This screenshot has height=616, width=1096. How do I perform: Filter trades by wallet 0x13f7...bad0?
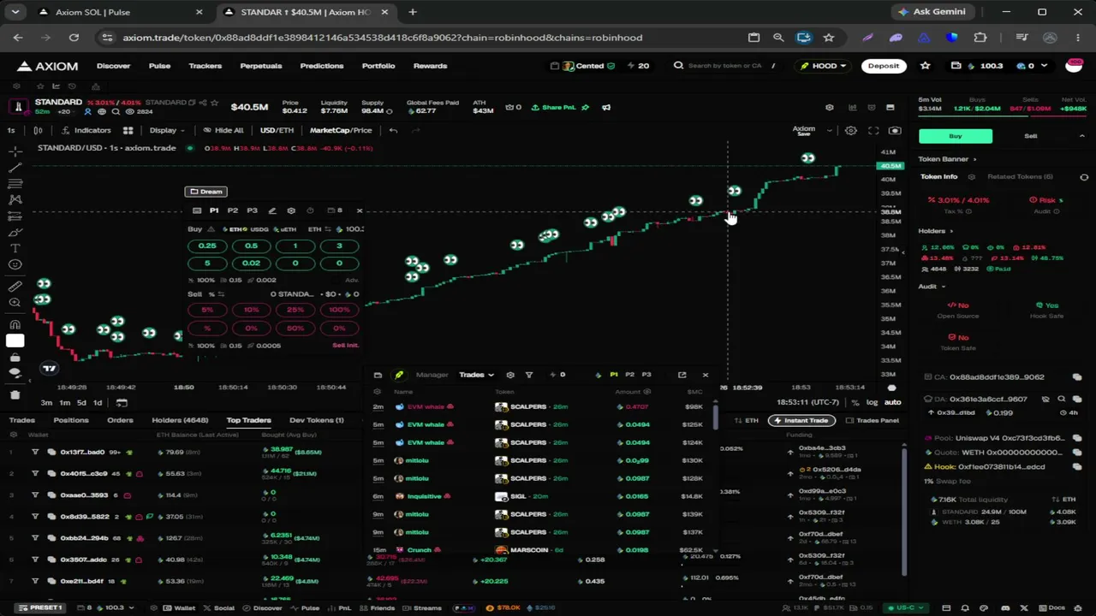[35, 452]
